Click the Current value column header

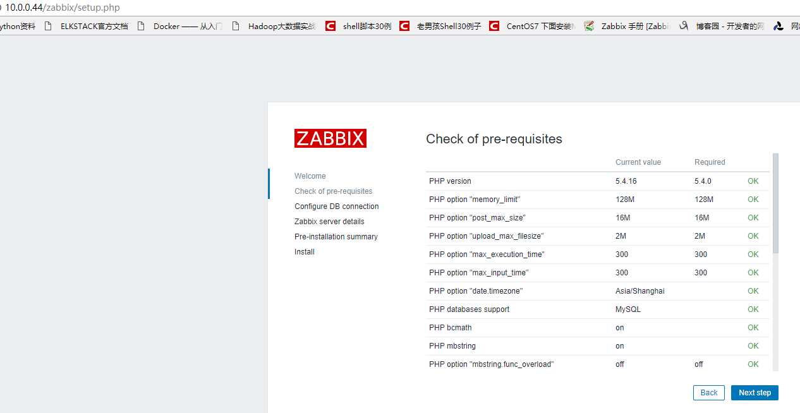[638, 162]
